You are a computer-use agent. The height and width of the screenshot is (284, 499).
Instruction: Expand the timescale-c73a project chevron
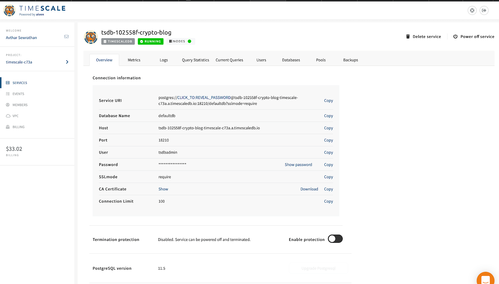click(67, 62)
